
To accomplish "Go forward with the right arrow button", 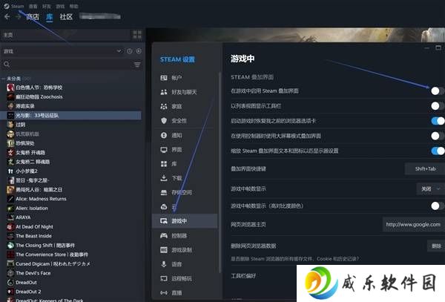I will coord(18,17).
